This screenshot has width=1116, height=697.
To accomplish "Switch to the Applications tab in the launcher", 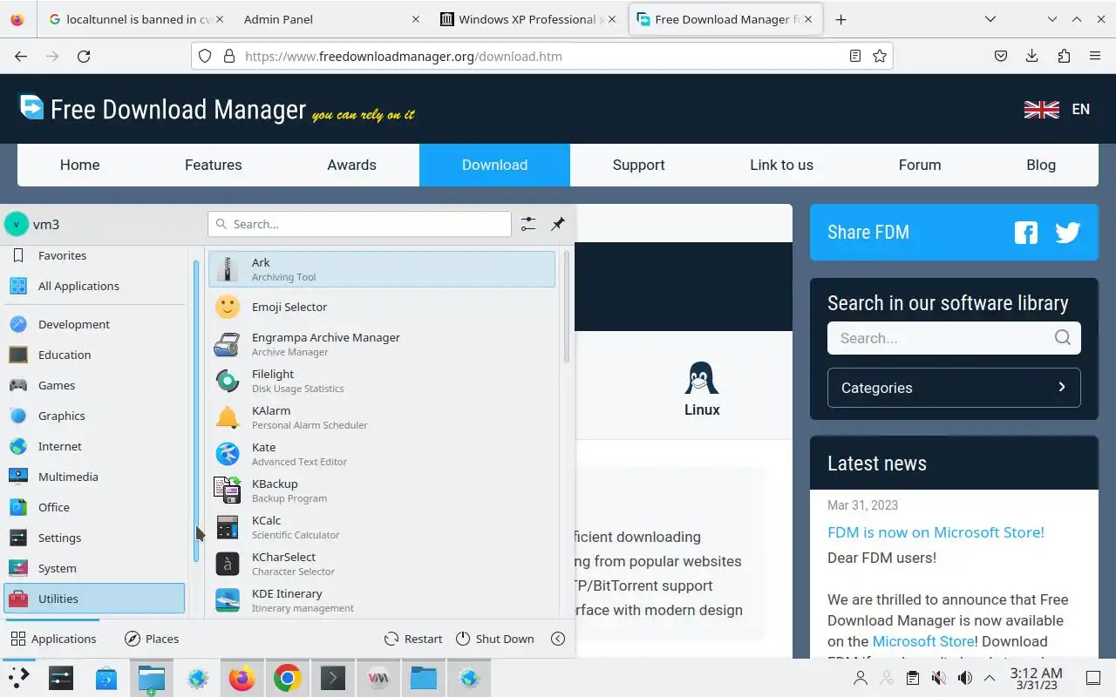I will coord(53,639).
